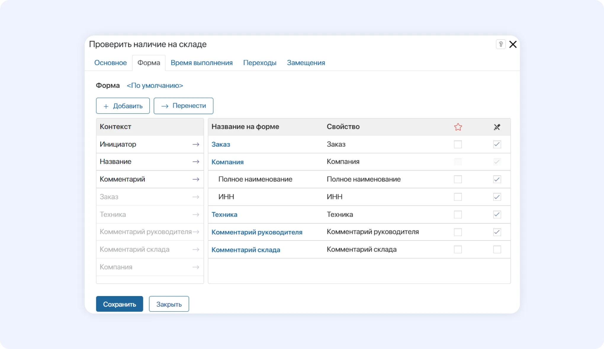Click the crossed-pencil read-only column header icon

(497, 127)
